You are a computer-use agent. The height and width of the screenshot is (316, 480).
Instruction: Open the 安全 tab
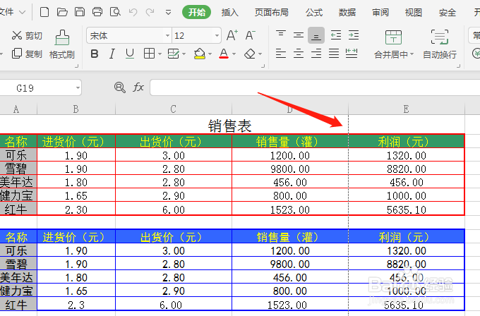[448, 13]
